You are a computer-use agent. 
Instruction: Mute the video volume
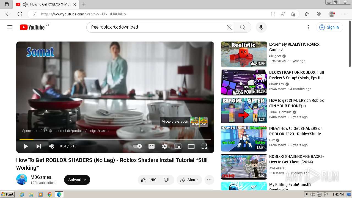coord(52,146)
